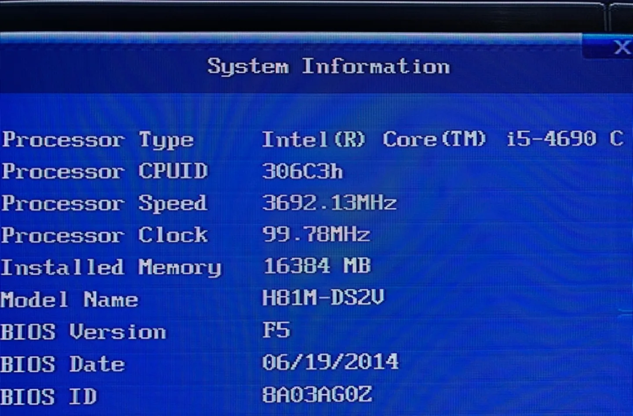The width and height of the screenshot is (633, 416).
Task: Close the System Information dialog with X
Action: (x=622, y=47)
